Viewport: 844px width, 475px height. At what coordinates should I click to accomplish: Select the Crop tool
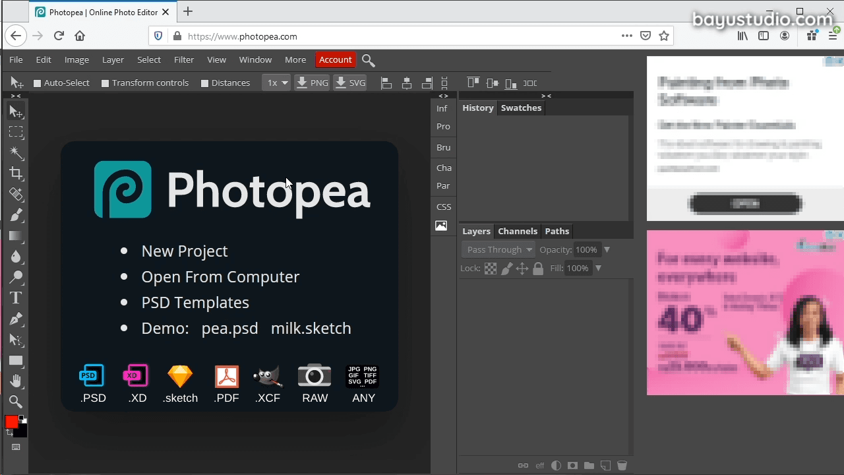click(x=16, y=174)
